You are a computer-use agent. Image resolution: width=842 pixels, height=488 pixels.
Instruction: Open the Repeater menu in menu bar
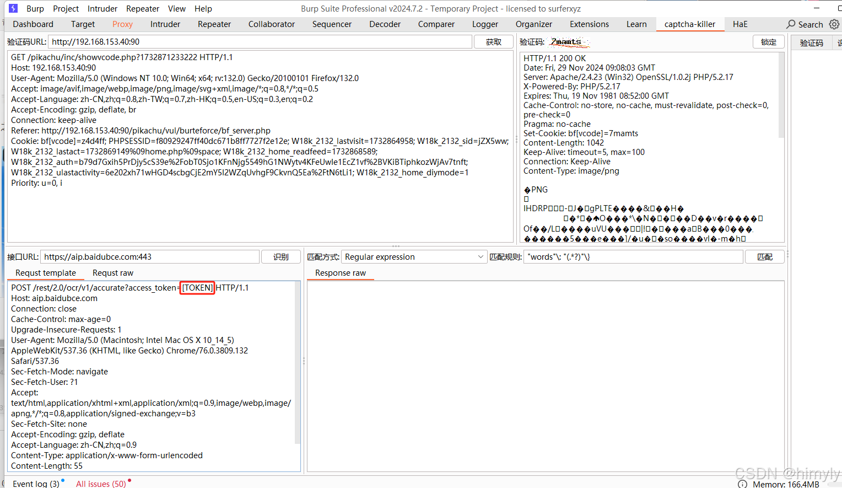[x=143, y=9]
